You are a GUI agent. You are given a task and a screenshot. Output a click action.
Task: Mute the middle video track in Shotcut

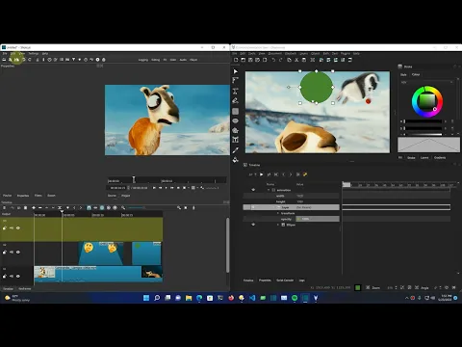coord(12,253)
